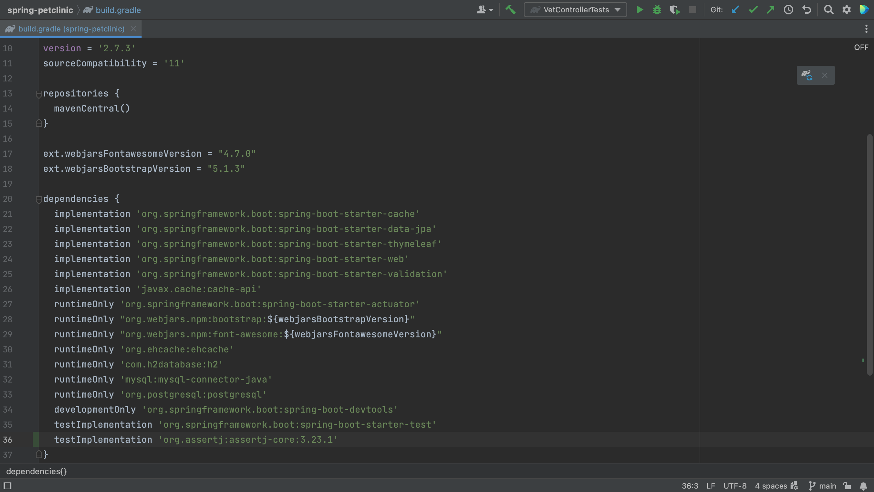Commit changes with the green checkmark
The height and width of the screenshot is (492, 874).
click(x=753, y=10)
